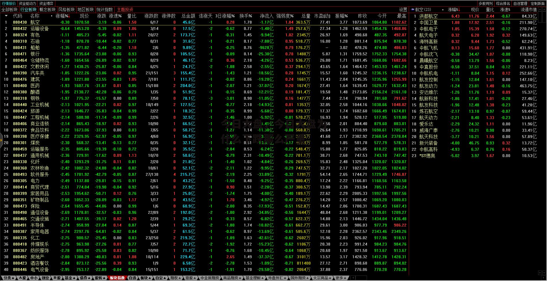Expand the collapsed left sidebar handle
This screenshot has width=547, height=281.
pos(1,141)
